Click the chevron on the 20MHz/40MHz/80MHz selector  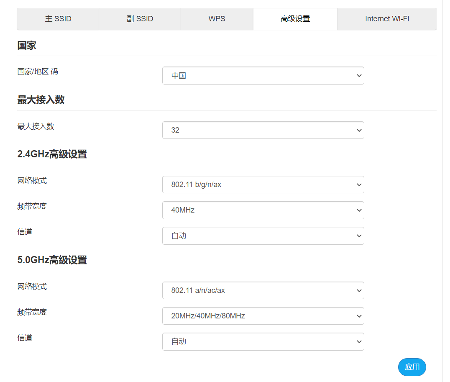point(358,316)
